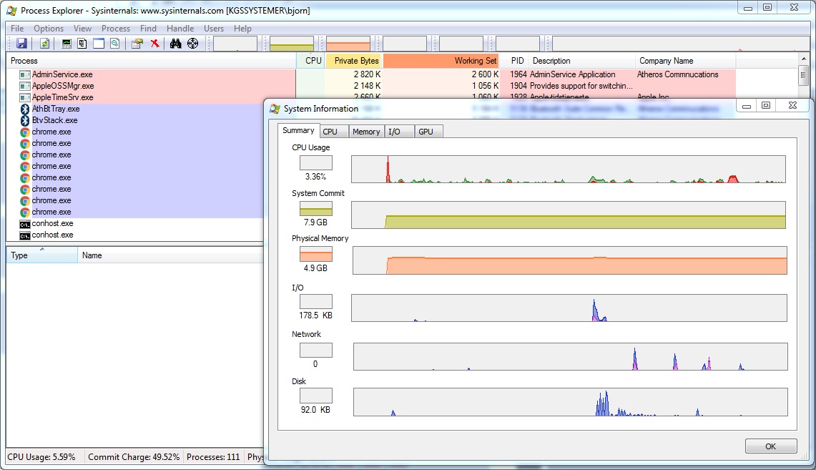Click the System Information dialog title icon

274,109
